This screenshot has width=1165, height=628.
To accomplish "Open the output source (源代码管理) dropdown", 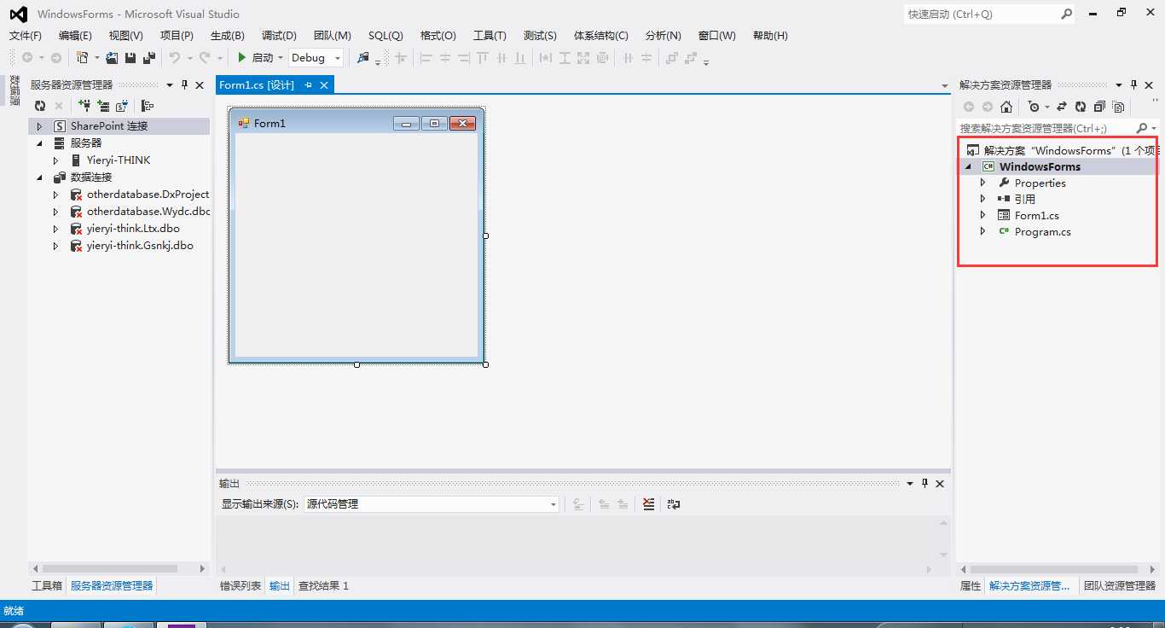I will tap(553, 504).
